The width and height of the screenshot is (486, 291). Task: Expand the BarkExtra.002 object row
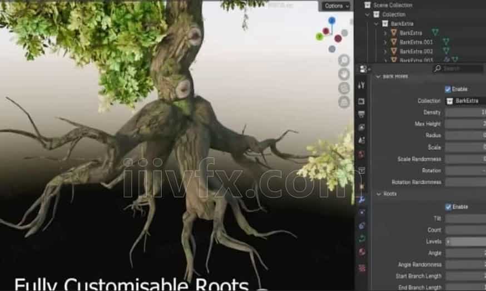click(x=385, y=51)
